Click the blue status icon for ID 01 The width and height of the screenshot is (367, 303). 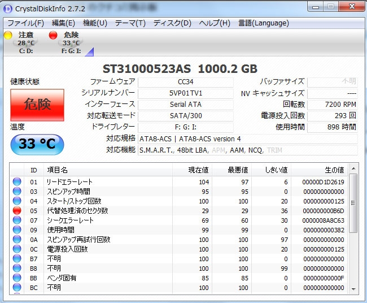[17, 181]
